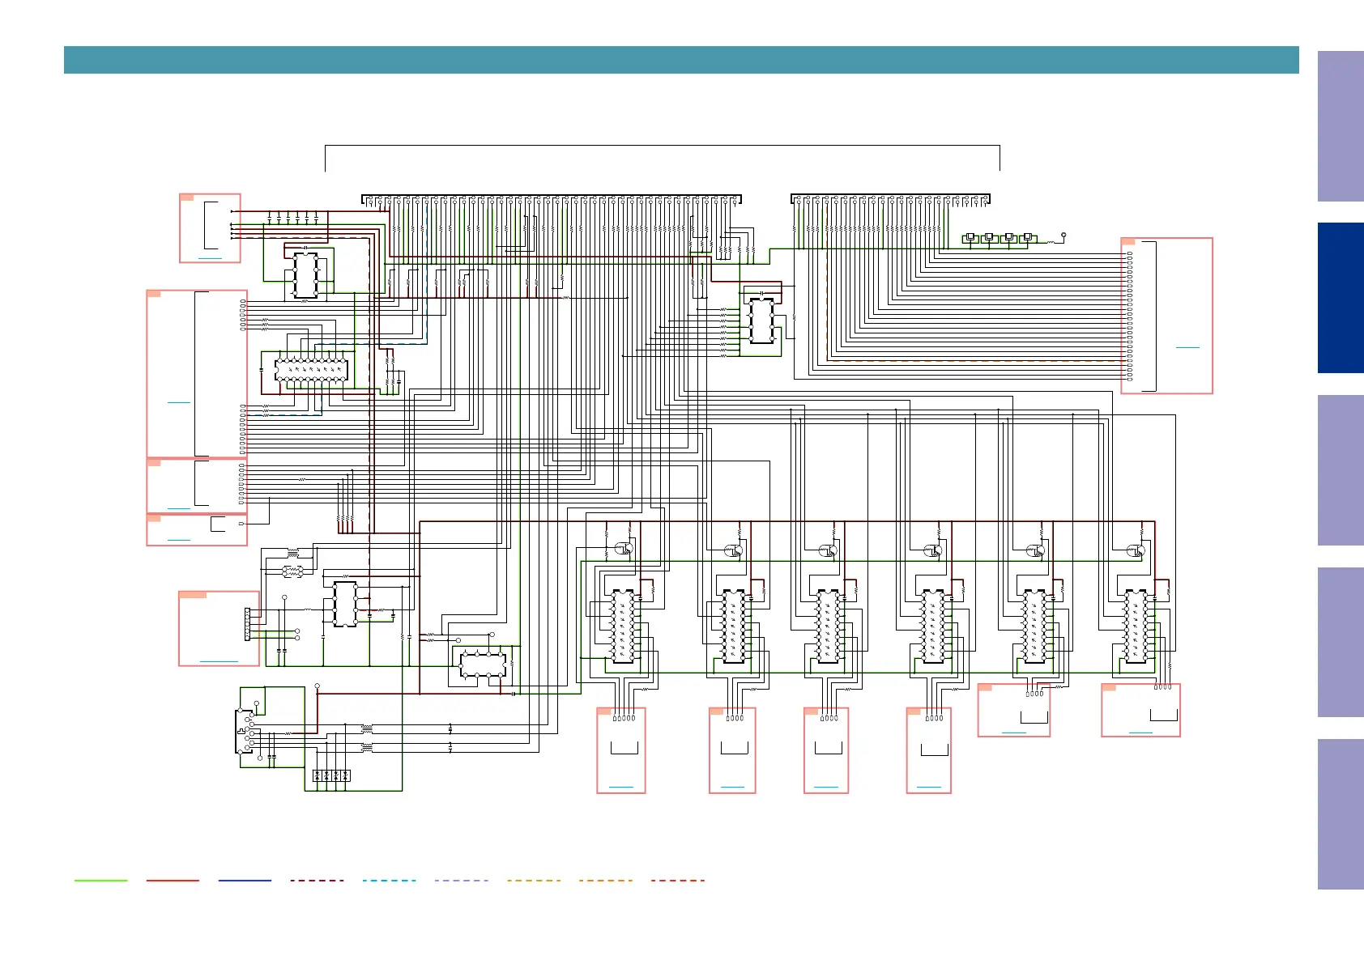Open link in the large right connector box
This screenshot has height=964, width=1364.
point(1187,346)
